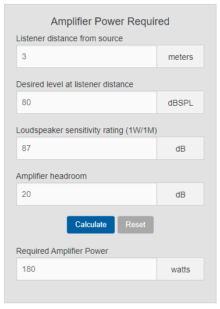Click the Desired level at listener distance label
The image size is (220, 309).
74,84
